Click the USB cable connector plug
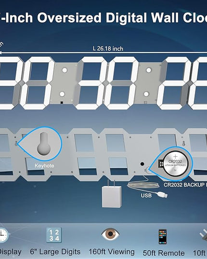Image resolution: width=207 pixels, height=259 pixels. pos(163,195)
